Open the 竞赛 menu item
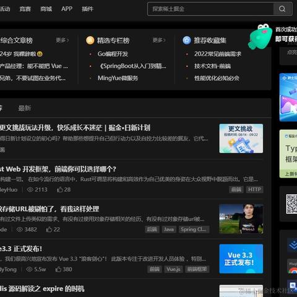 click(x=25, y=9)
